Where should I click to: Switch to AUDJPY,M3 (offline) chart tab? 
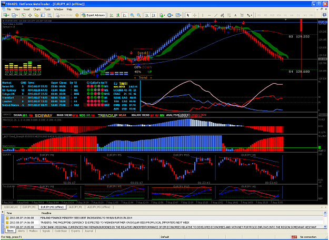click(98, 207)
